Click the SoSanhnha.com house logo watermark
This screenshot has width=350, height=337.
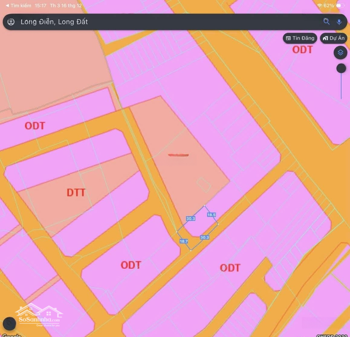pos(39,314)
